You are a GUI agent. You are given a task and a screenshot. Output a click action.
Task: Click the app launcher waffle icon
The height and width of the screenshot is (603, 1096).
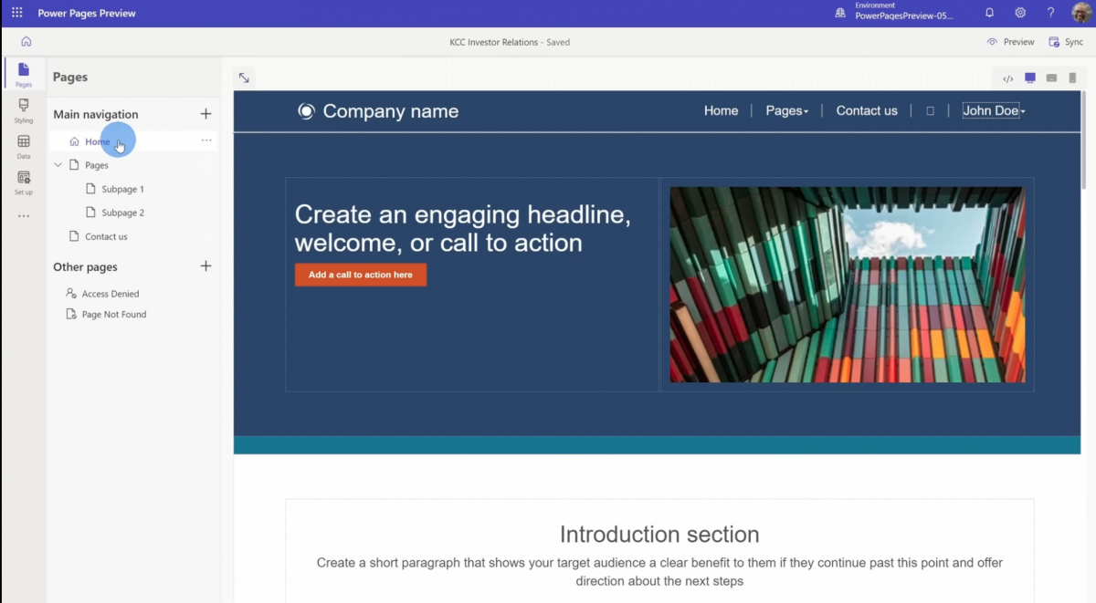coord(16,14)
